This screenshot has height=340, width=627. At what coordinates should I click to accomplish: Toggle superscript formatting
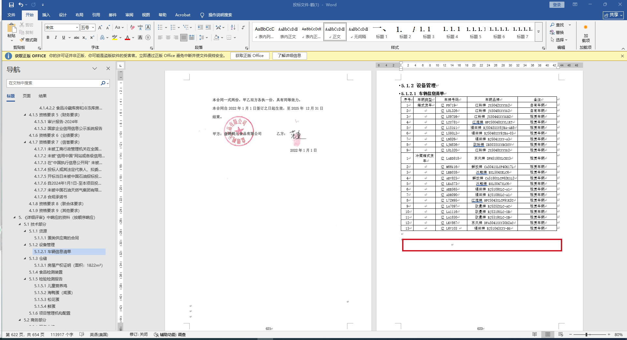[92, 37]
